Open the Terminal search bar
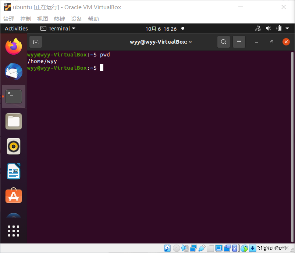 click(223, 42)
